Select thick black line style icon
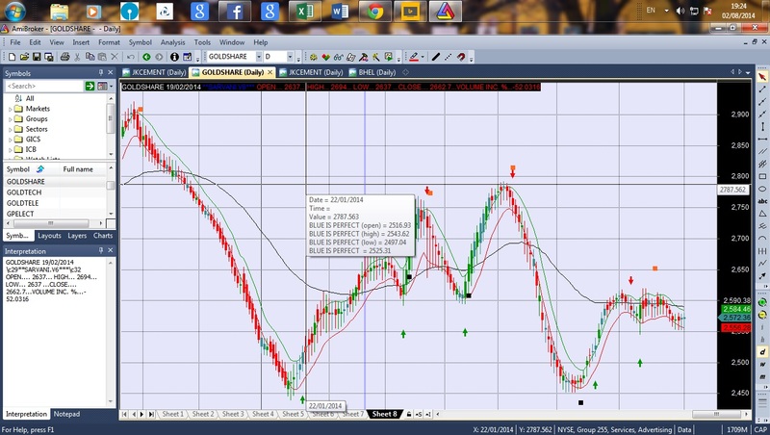This screenshot has height=435, width=770. (436, 57)
